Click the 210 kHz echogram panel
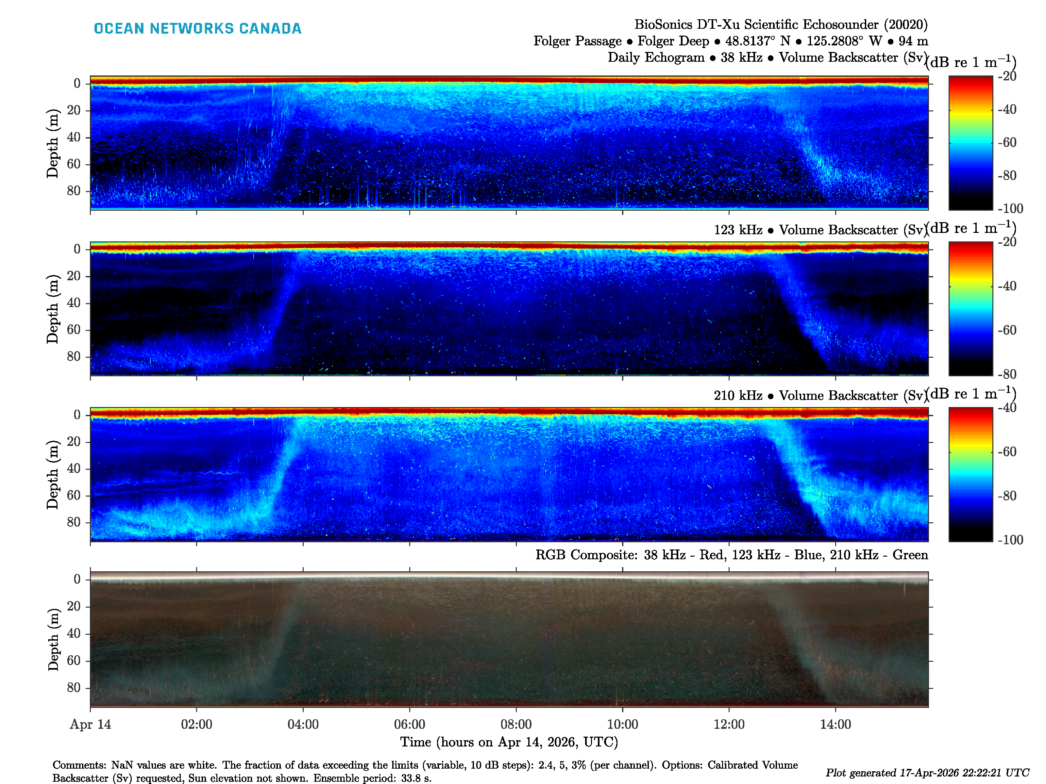1046x784 pixels. [509, 474]
